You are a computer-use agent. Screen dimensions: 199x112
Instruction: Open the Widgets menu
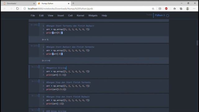[x=93, y=16]
